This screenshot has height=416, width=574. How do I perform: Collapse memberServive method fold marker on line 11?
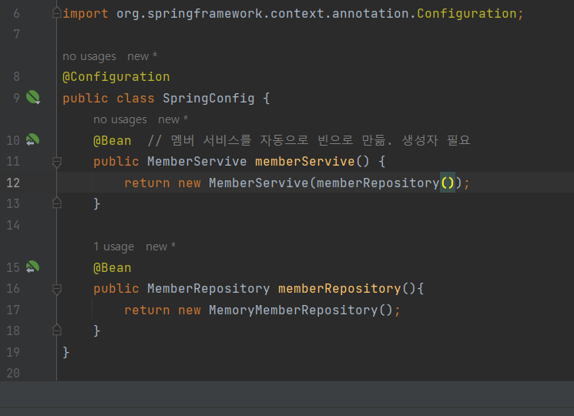click(x=57, y=162)
